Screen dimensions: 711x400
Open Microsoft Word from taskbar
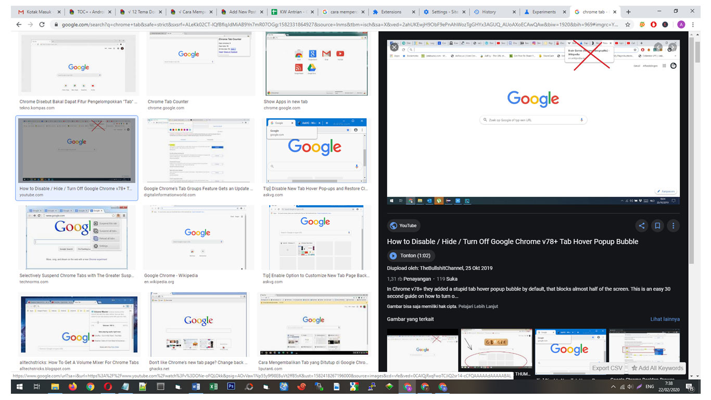tap(196, 387)
